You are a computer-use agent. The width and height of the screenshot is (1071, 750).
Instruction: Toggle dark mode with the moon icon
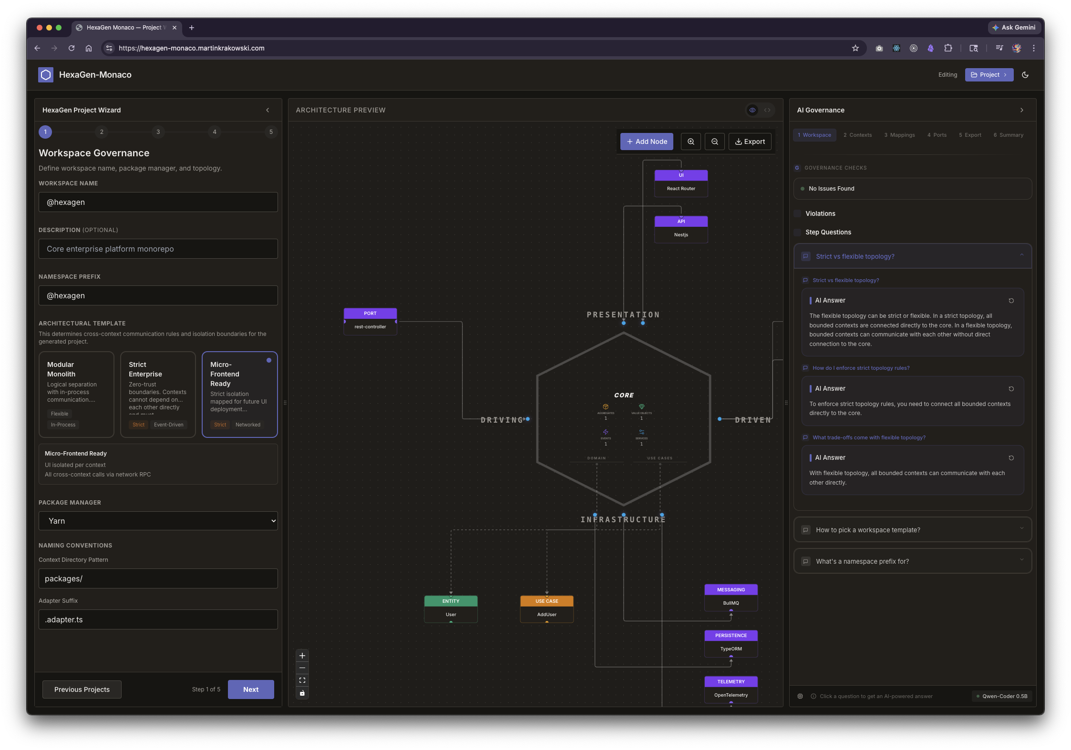[x=1026, y=75]
